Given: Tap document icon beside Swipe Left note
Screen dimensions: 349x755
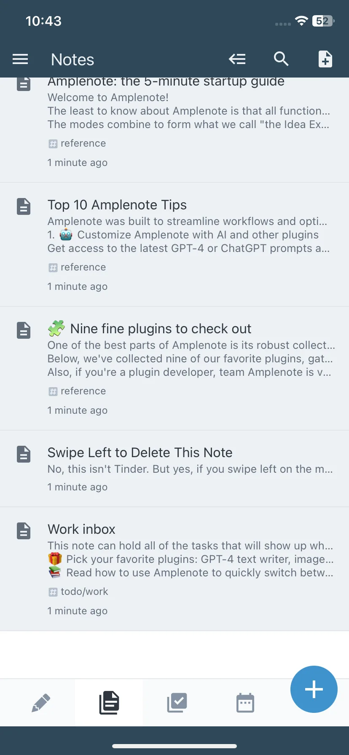Looking at the screenshot, I should coord(24,454).
